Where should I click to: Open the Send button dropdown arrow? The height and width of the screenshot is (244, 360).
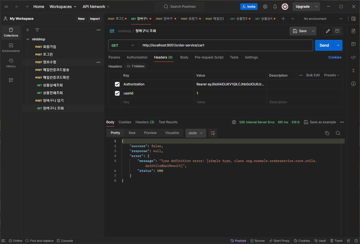338,45
